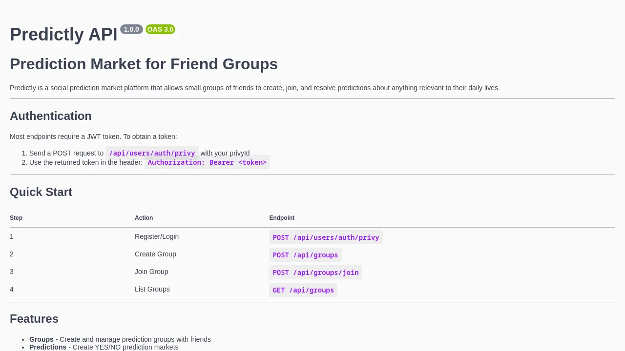Click the POST /api/groups/join endpoint code
The height and width of the screenshot is (351, 625).
[x=315, y=273]
